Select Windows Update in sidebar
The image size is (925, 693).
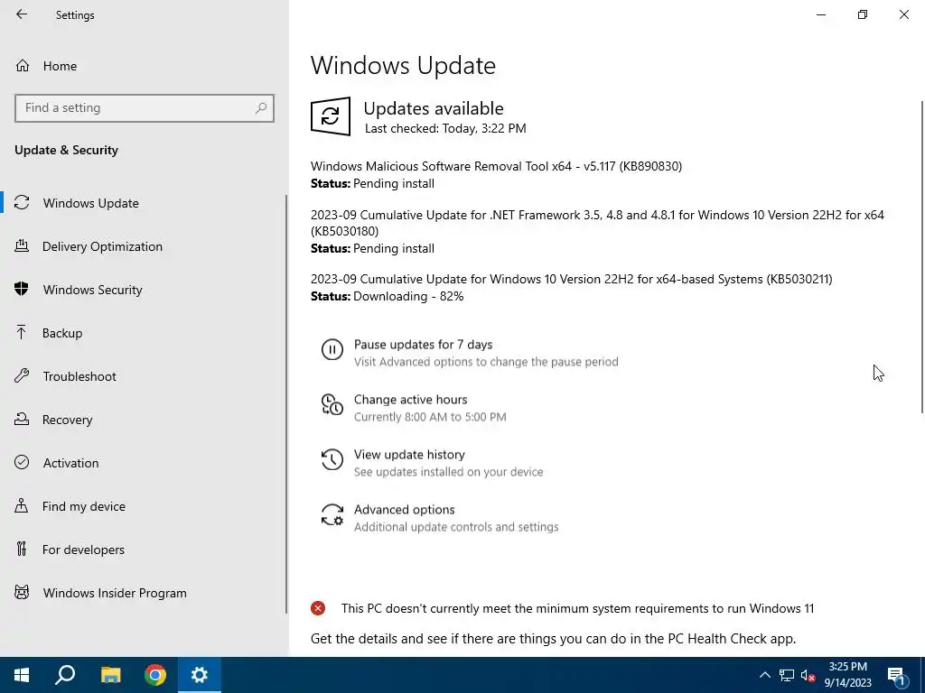(x=90, y=203)
